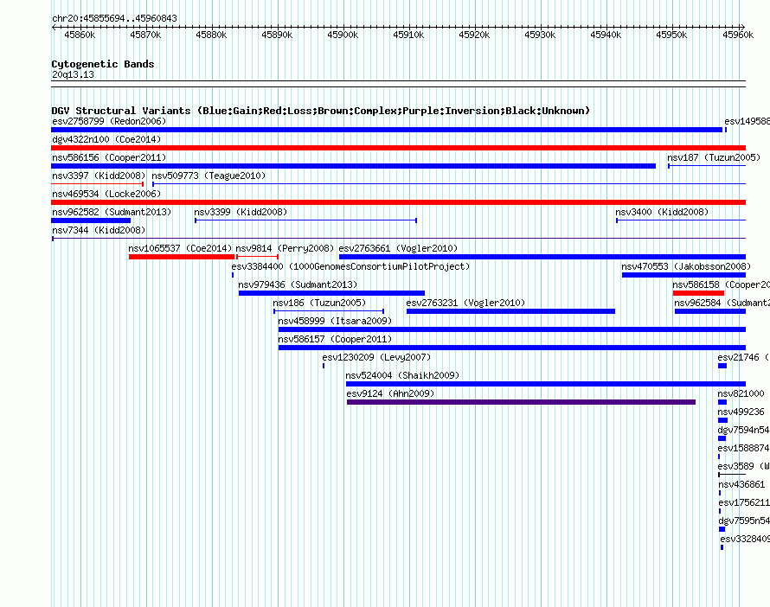Open nsv186 (Tuzun2005) label
This screenshot has width=770, height=607.
tap(319, 303)
